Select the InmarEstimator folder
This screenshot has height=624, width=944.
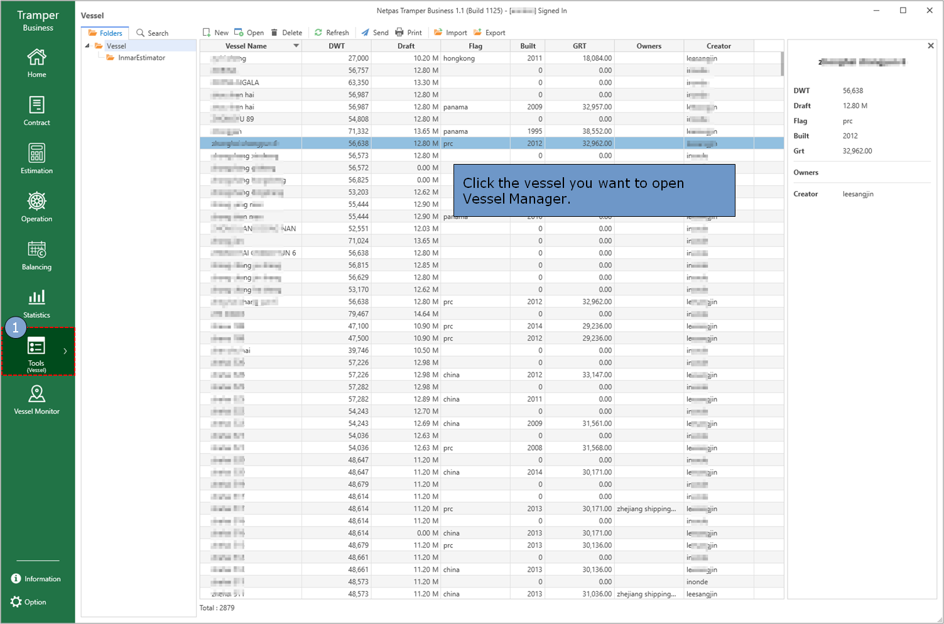[x=141, y=58]
